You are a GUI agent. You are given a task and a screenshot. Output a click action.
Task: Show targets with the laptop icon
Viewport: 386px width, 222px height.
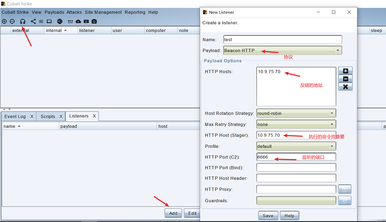click(49, 21)
